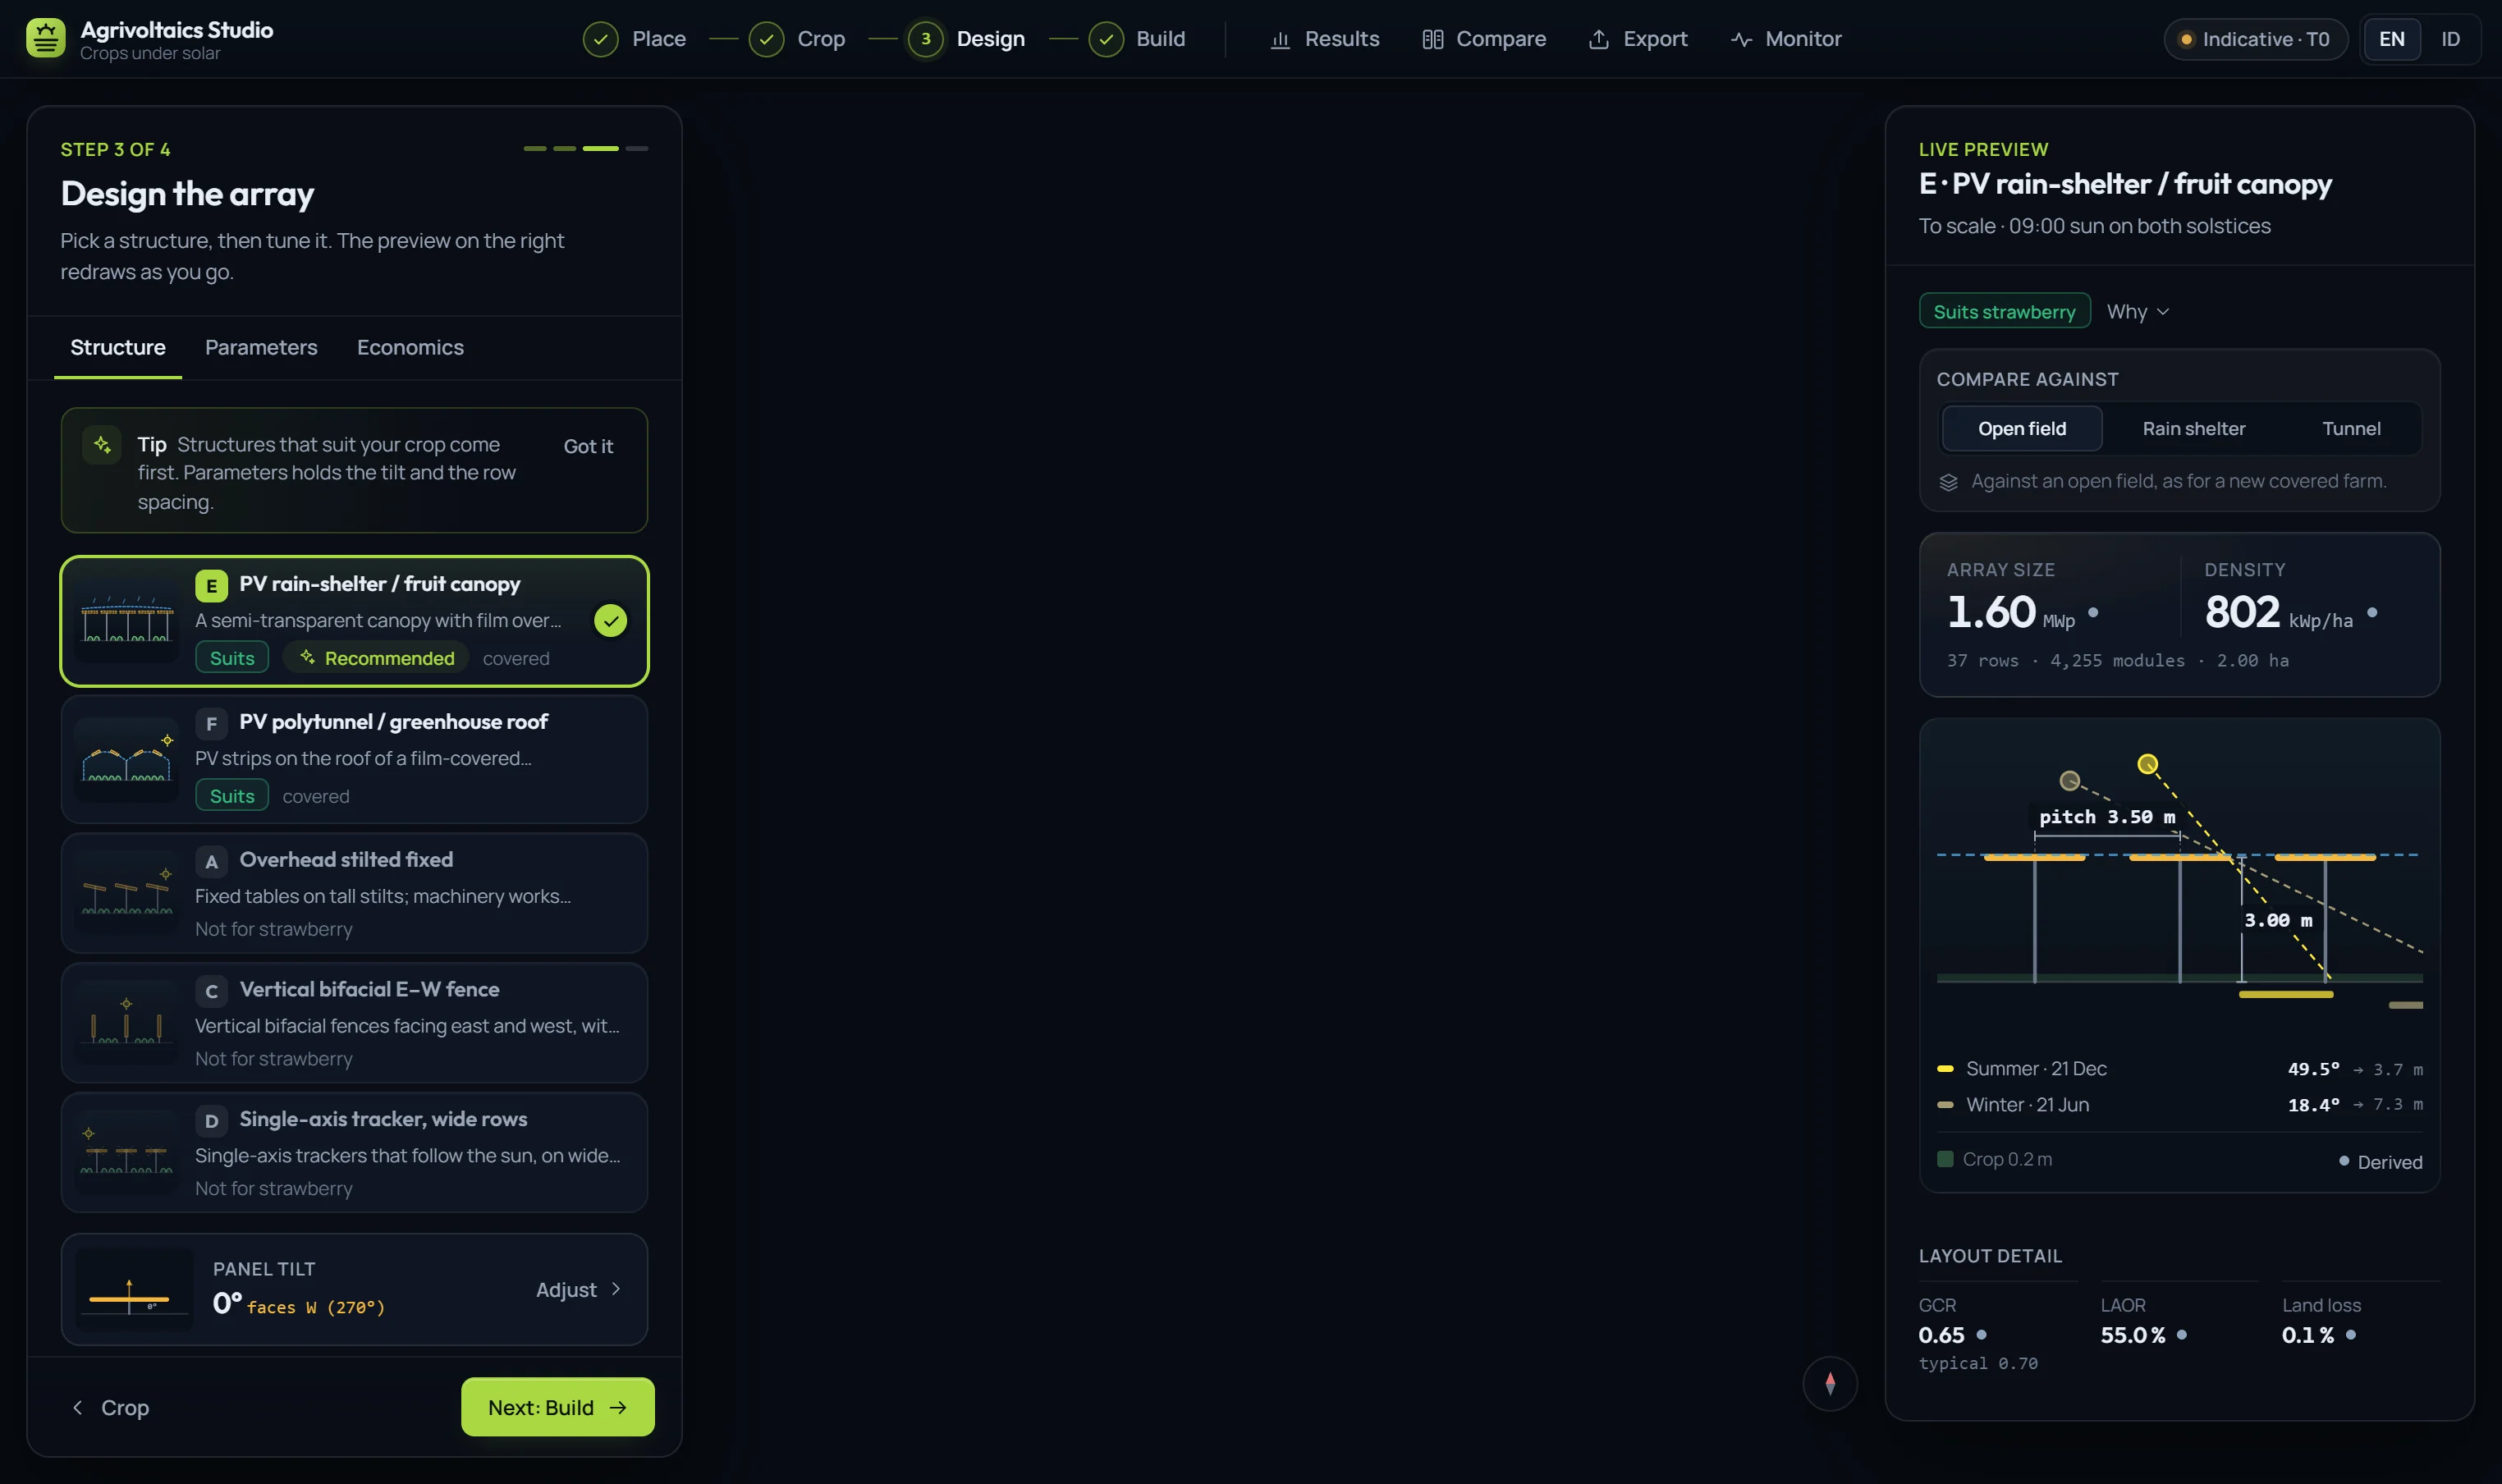Click the info dot next to 802 kWp/ha
The height and width of the screenshot is (1484, 2502).
pyautogui.click(x=2371, y=612)
